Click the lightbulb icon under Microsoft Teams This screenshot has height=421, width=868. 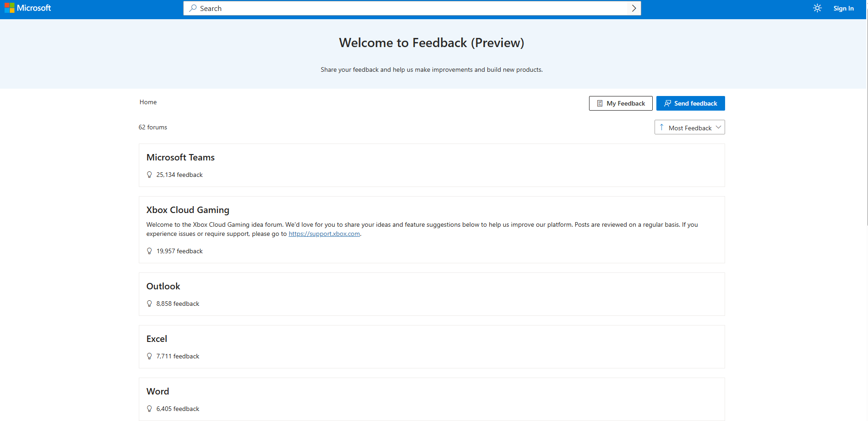tap(149, 175)
